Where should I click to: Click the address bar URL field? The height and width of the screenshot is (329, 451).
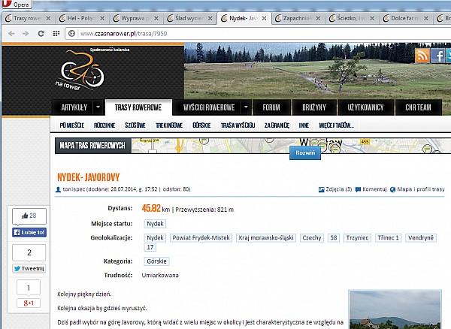click(225, 33)
